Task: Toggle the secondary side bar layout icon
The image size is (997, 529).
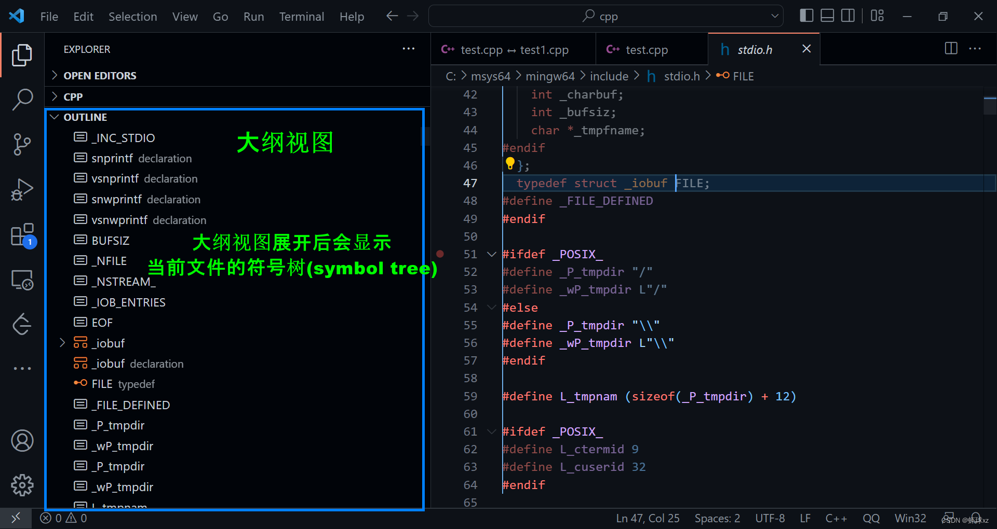Action: pyautogui.click(x=848, y=16)
